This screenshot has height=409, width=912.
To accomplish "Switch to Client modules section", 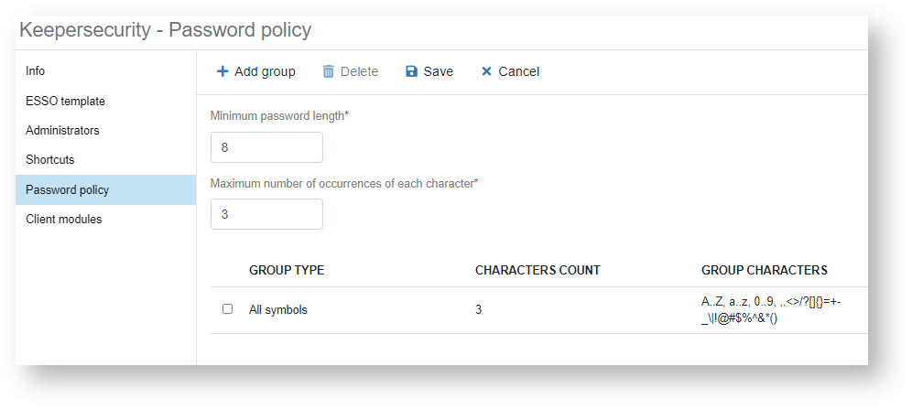I will coord(63,219).
